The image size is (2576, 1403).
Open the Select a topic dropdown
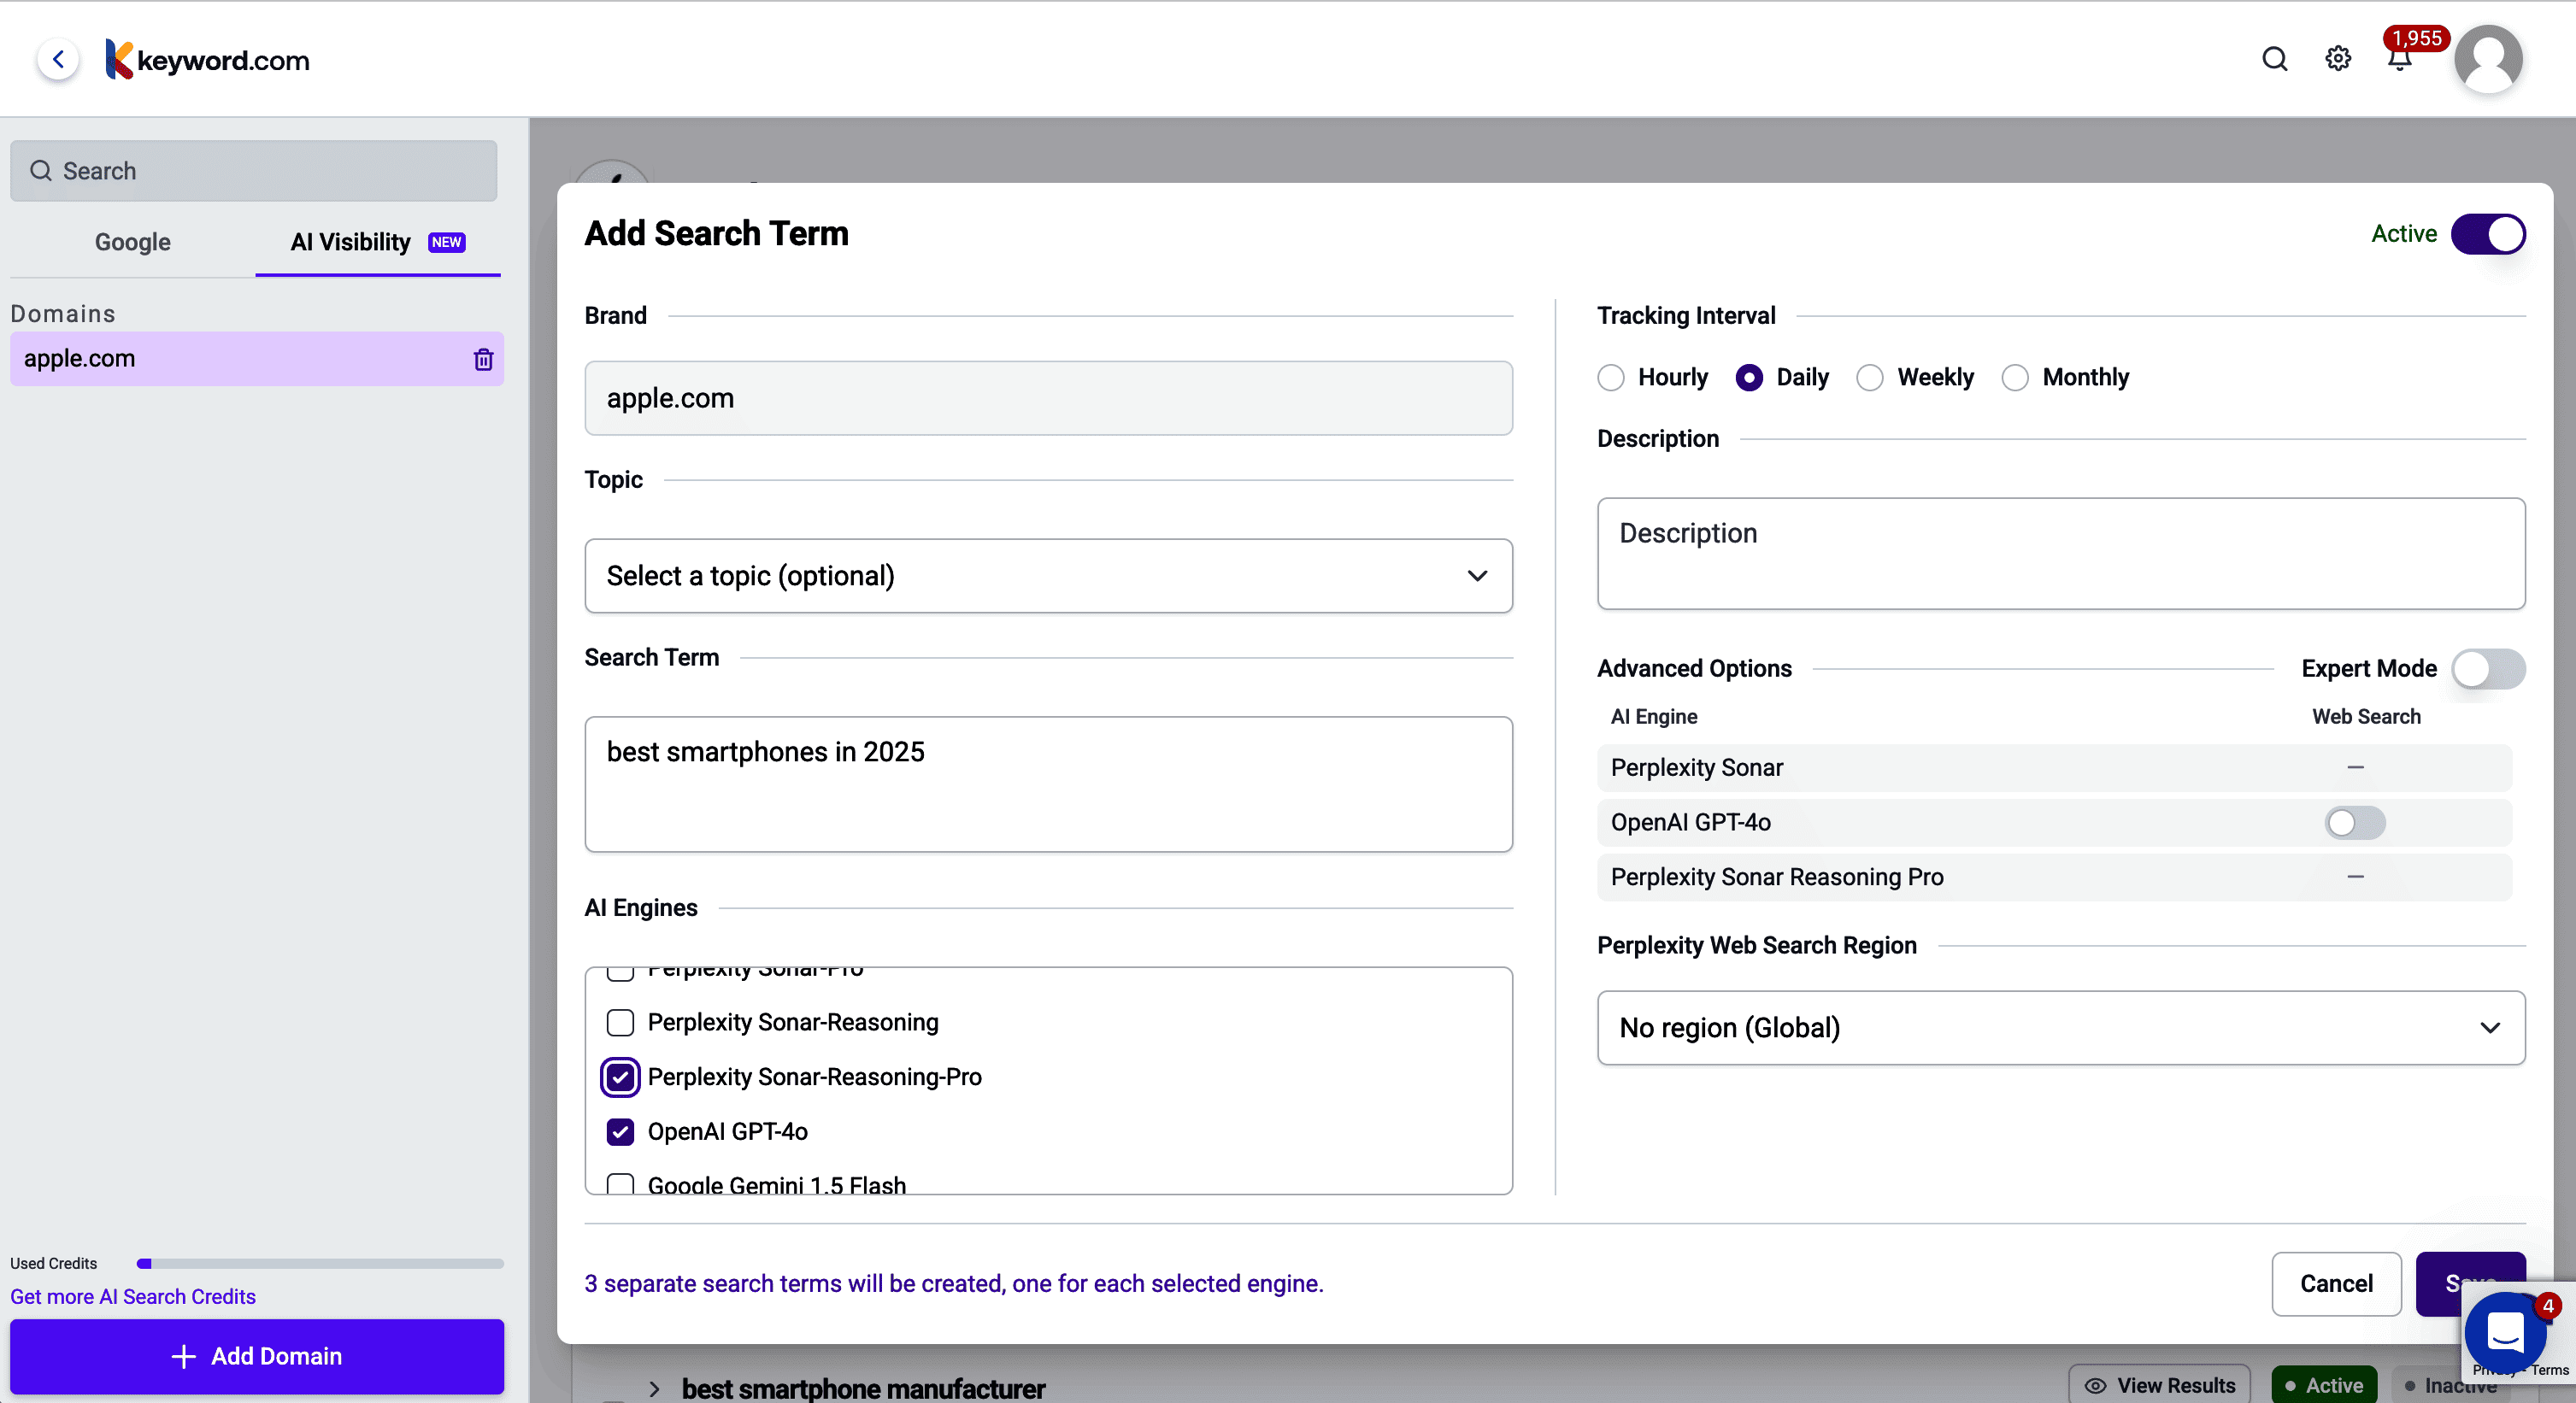click(x=1048, y=576)
